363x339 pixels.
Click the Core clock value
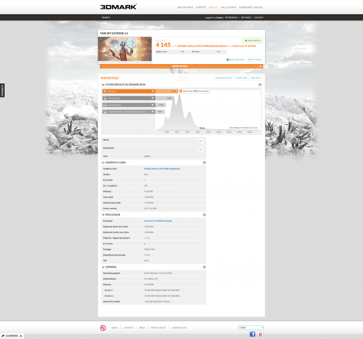click(x=149, y=197)
